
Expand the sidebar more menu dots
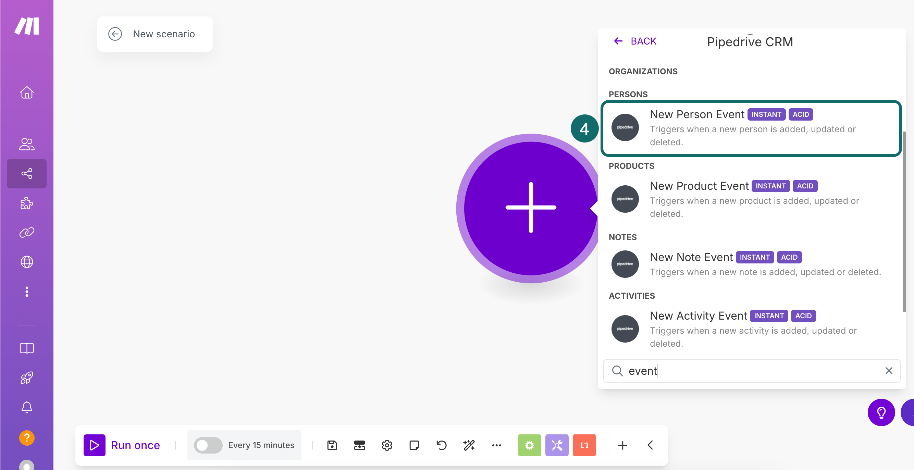coord(27,292)
